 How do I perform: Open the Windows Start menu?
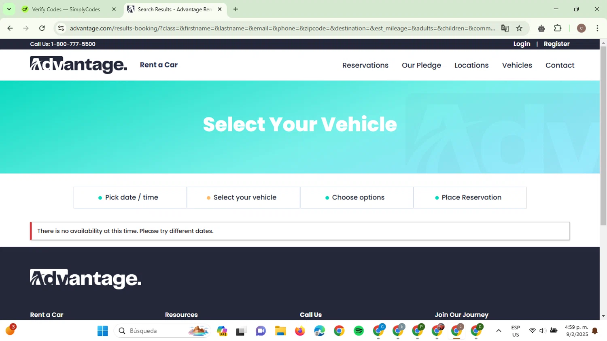coord(103,331)
